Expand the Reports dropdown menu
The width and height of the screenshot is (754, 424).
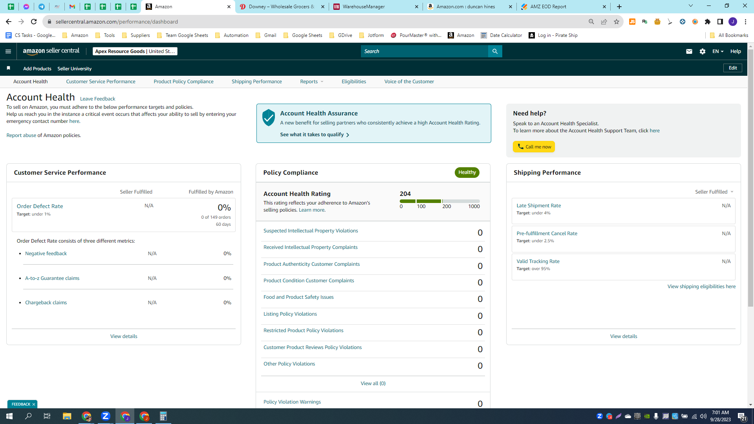[x=312, y=82]
